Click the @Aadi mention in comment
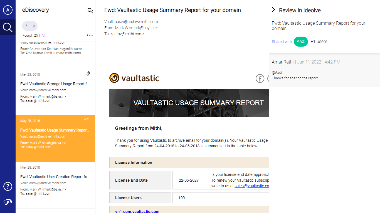The height and width of the screenshot is (213, 380). 277,73
